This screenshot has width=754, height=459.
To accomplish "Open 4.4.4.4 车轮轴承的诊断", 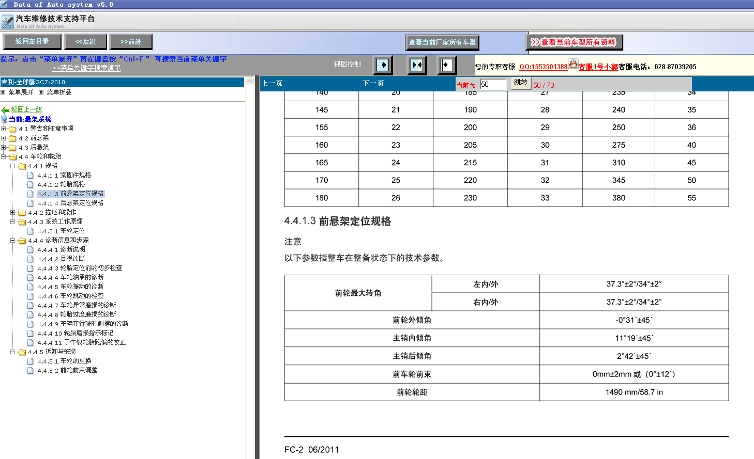I will pos(70,277).
